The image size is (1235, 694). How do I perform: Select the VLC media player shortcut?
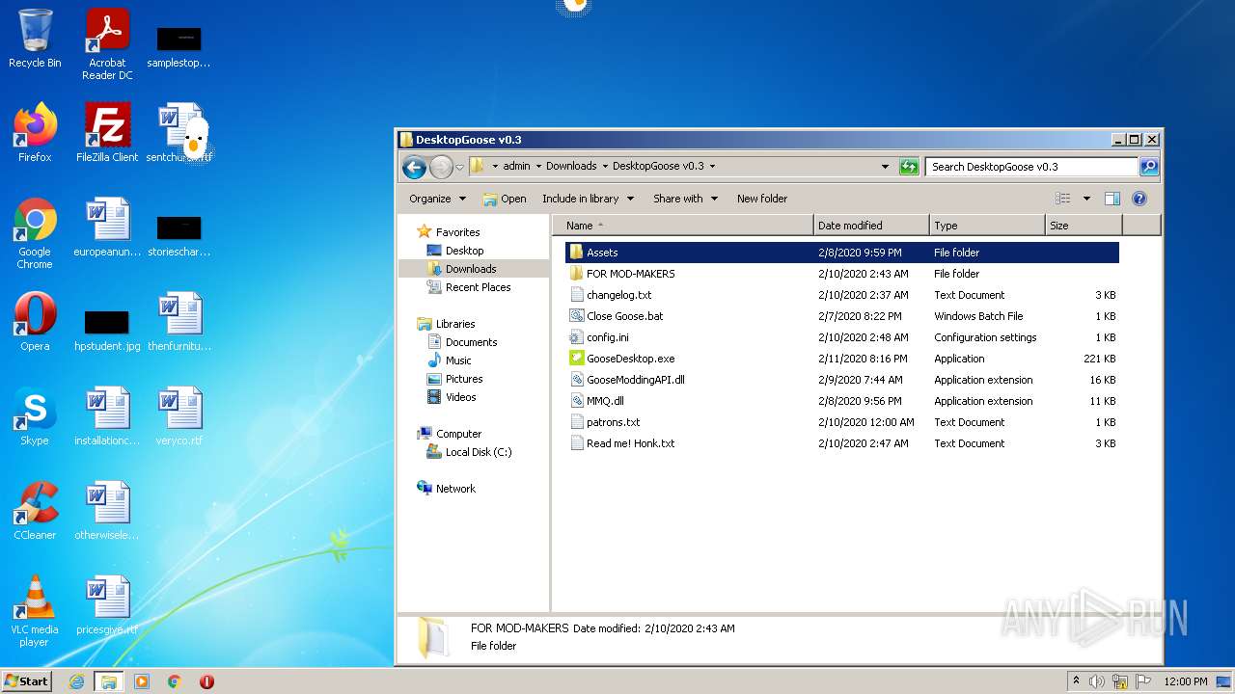[x=35, y=612]
